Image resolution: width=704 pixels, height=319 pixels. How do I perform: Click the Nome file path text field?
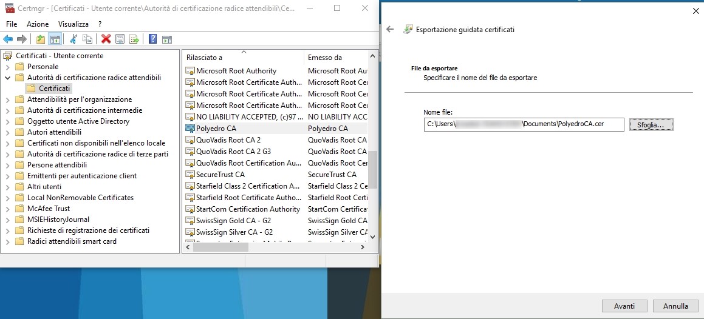(524, 124)
